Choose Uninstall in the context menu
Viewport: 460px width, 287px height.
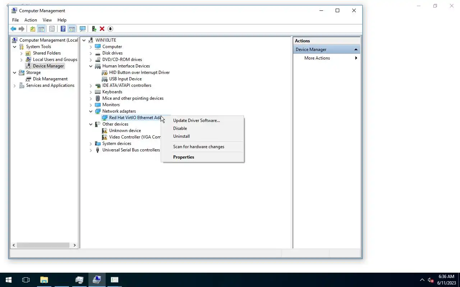point(202,136)
